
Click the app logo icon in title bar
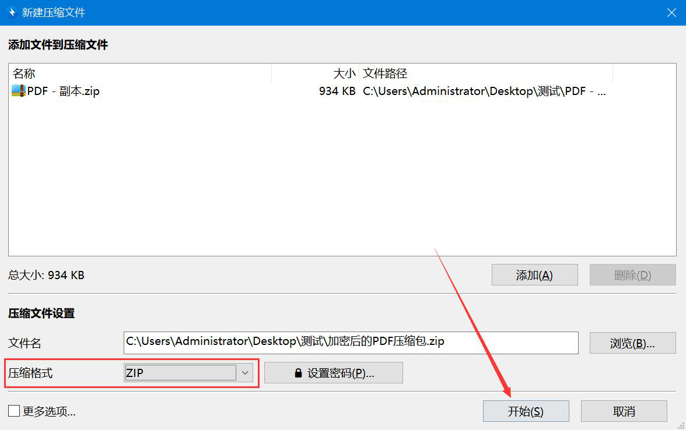click(x=12, y=12)
